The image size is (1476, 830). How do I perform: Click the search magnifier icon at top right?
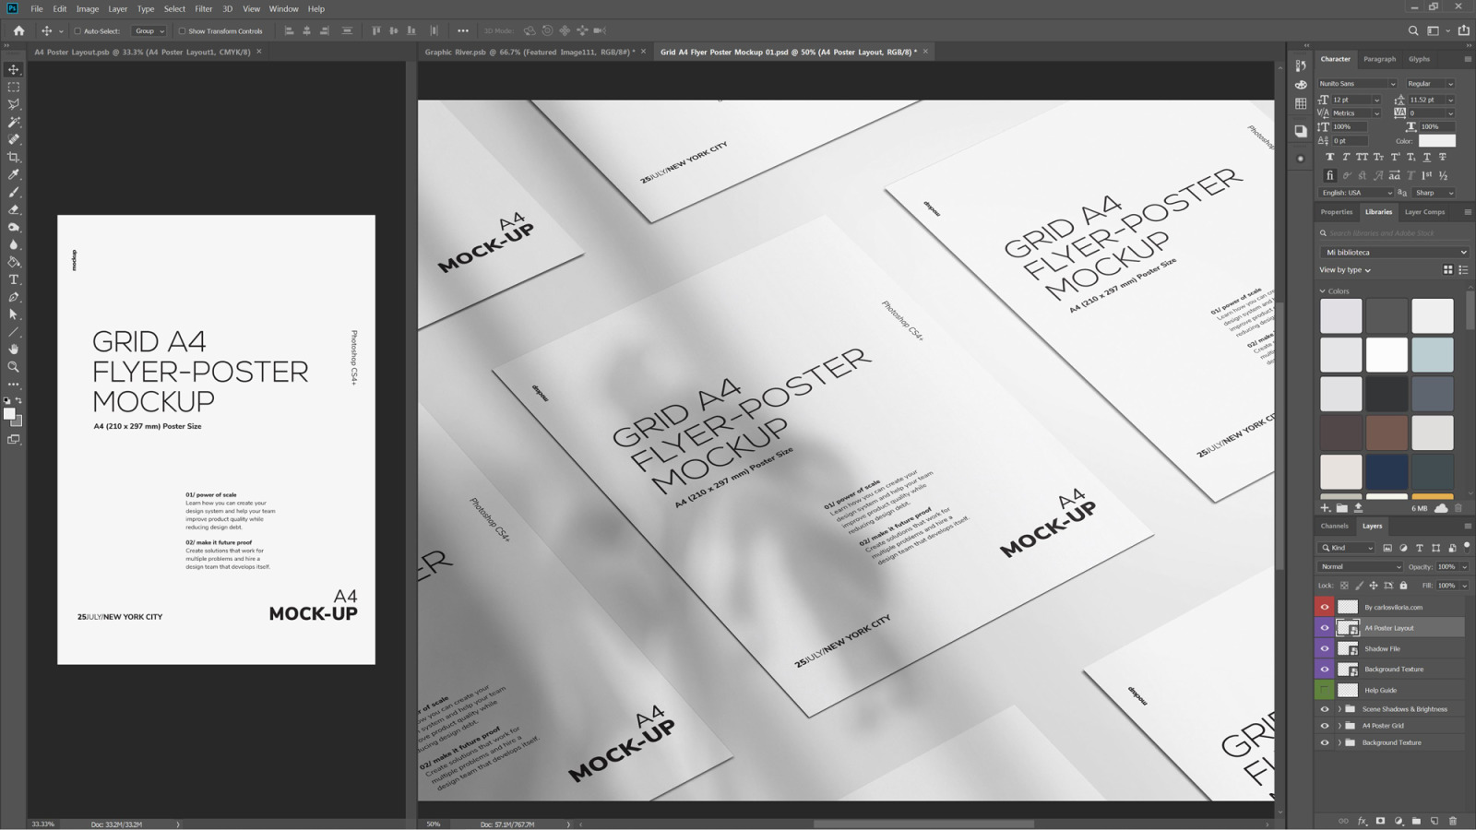click(1413, 30)
